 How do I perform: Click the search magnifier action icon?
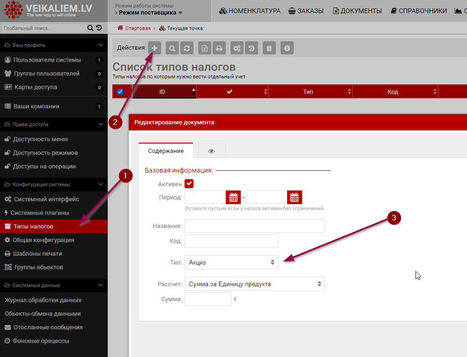[x=172, y=48]
